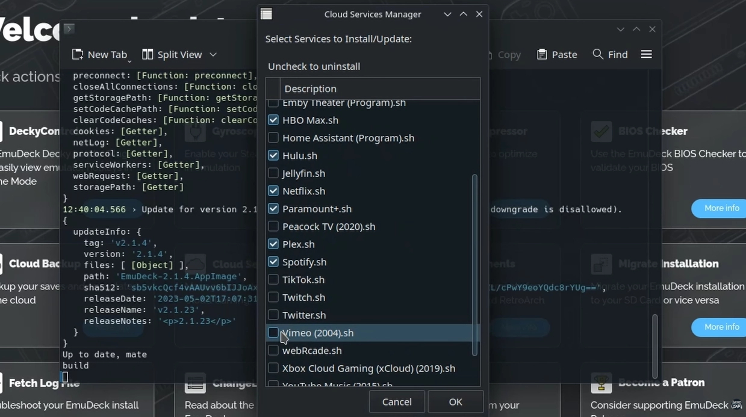Click the Cloud Services Manager window icon
Screen dimensions: 746x417
(x=266, y=14)
